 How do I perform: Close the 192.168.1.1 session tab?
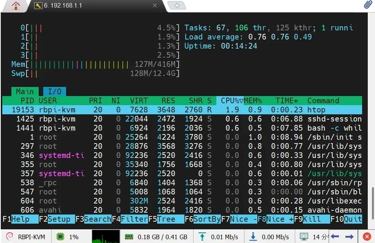coord(155,5)
